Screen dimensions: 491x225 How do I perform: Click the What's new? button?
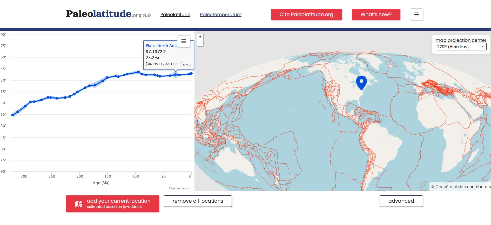[x=376, y=15]
